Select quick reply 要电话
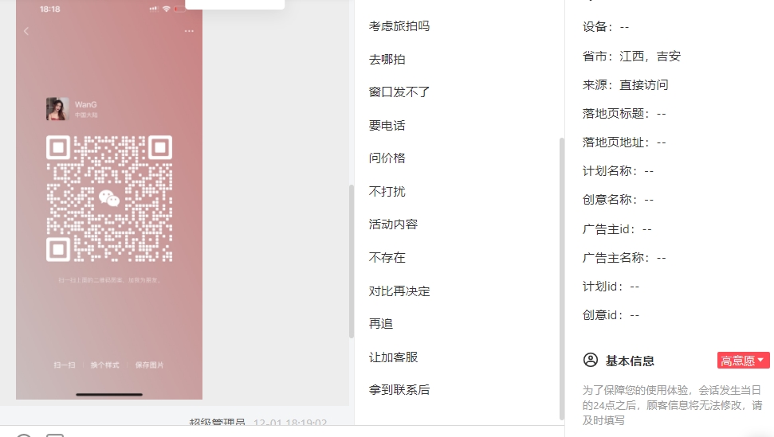 387,125
